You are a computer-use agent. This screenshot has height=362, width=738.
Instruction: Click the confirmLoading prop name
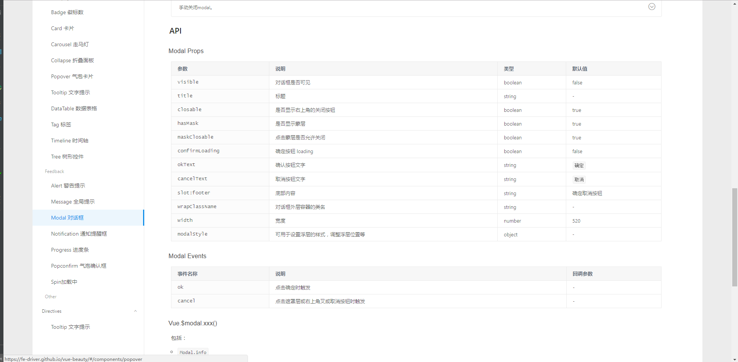(199, 151)
